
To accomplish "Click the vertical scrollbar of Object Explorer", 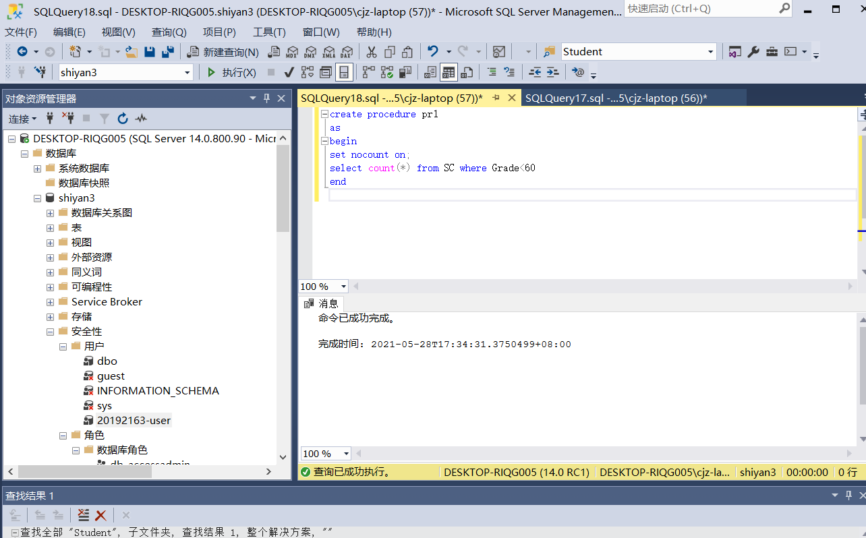I will (x=283, y=189).
